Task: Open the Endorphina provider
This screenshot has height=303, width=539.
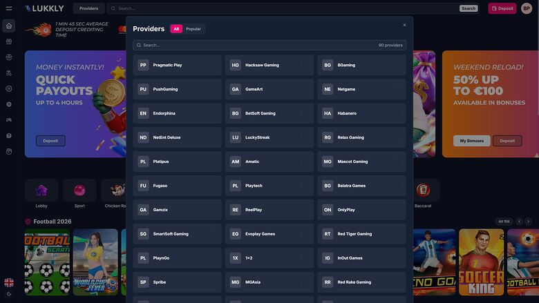Action: (178, 113)
